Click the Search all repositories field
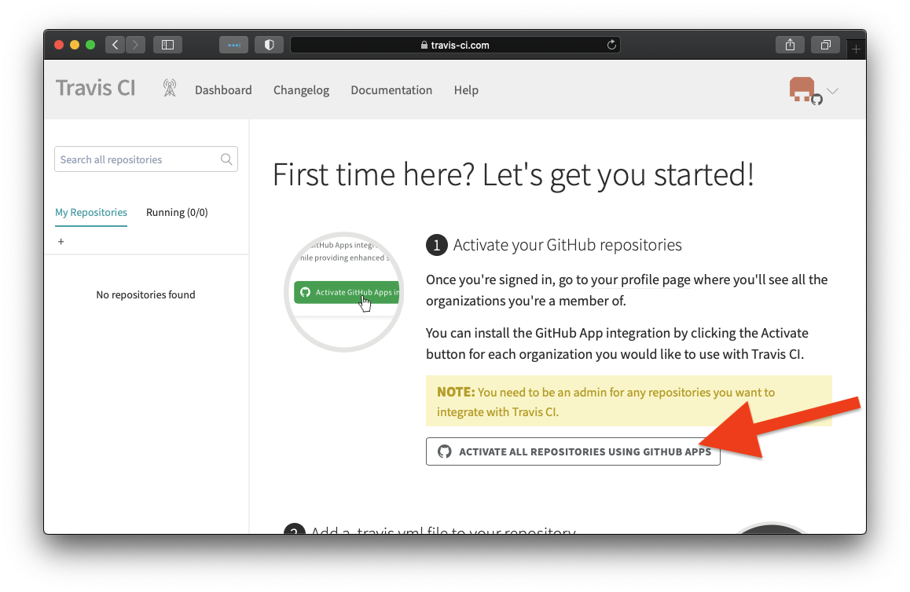 (138, 159)
